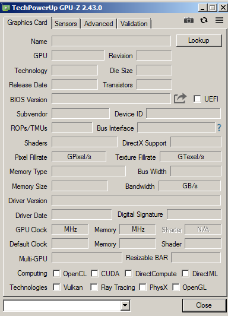228x316 pixels.
Task: Click the Bus Interface field
Action: click(176, 128)
